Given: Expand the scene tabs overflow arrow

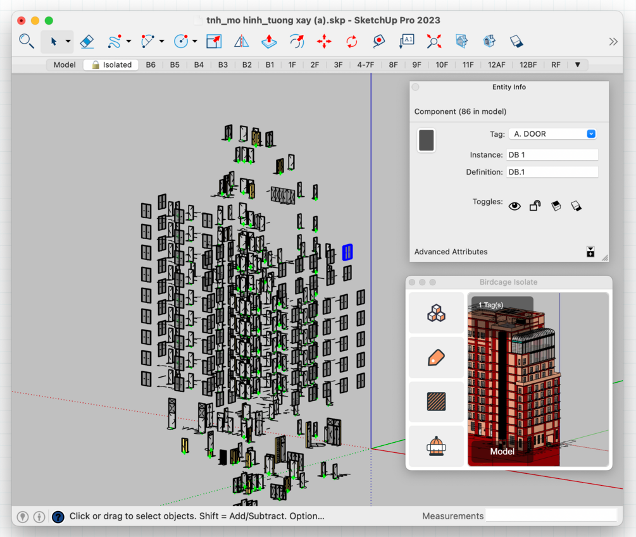Looking at the screenshot, I should (x=577, y=65).
